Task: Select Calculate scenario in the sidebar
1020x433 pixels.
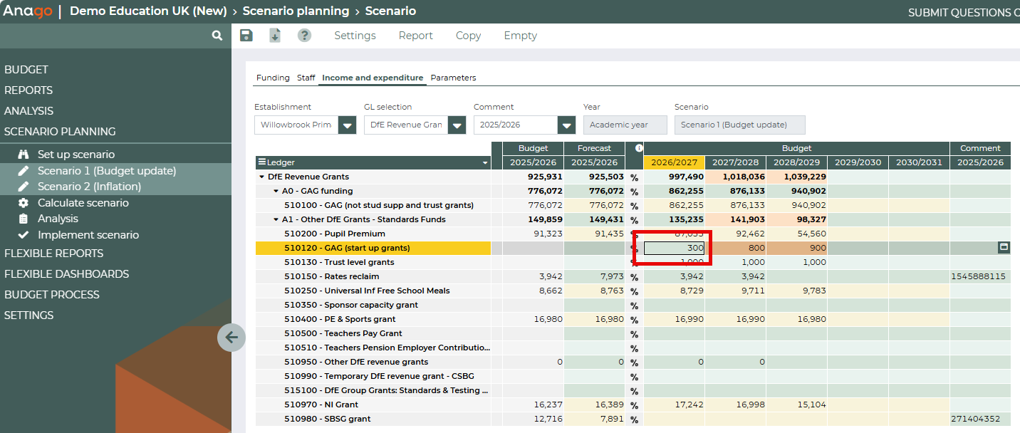Action: [83, 203]
